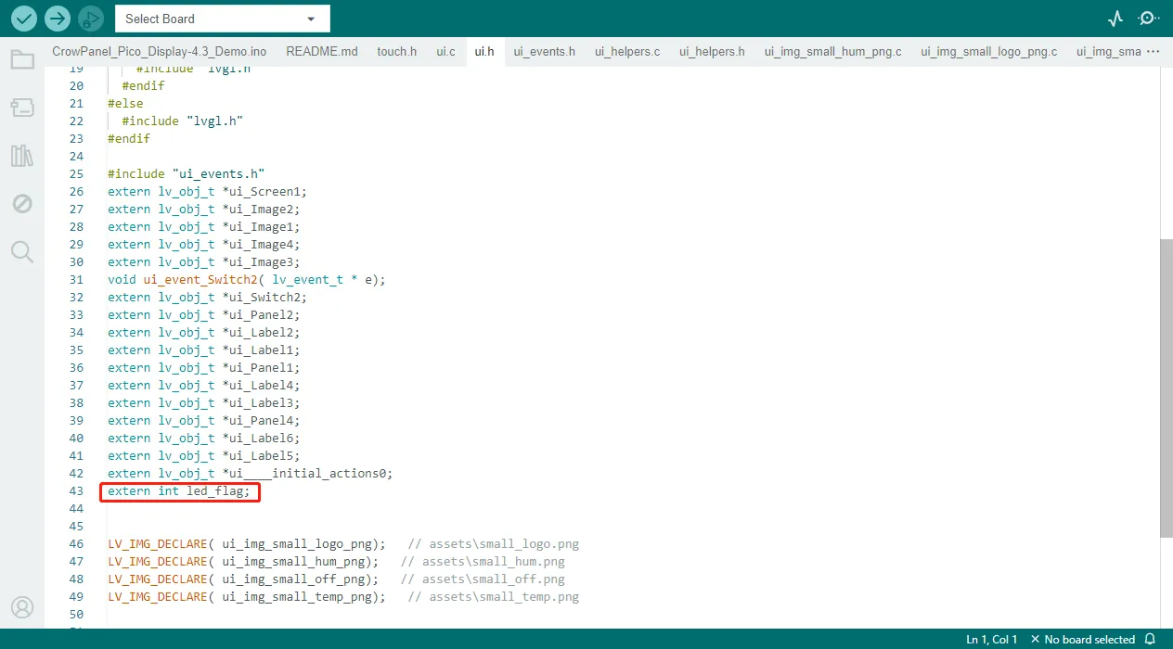
Task: Open the ui_helpers.h tab
Action: coord(712,52)
